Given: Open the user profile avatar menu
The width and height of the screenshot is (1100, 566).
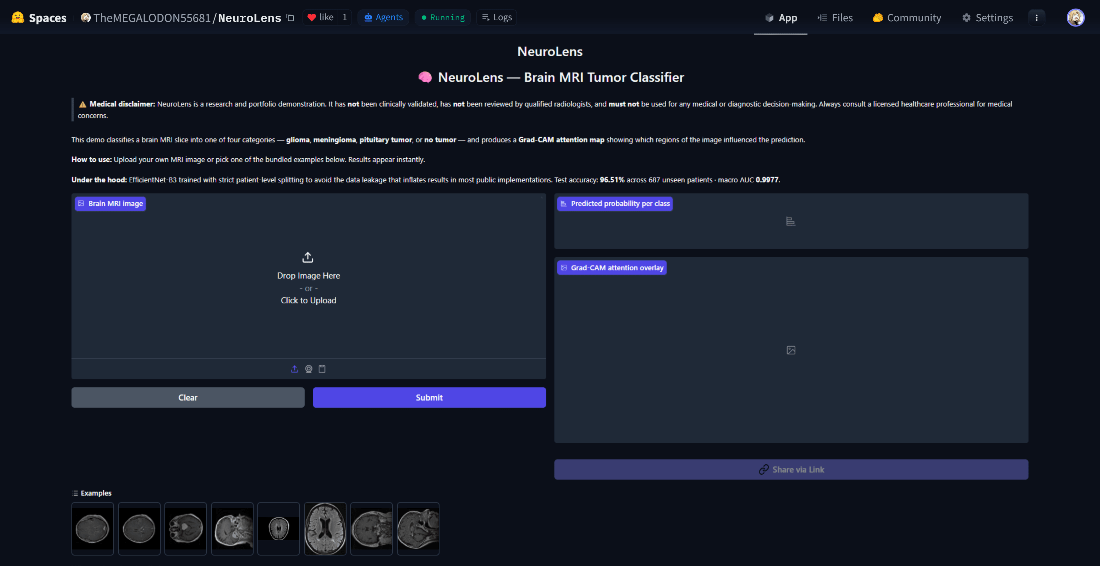Looking at the screenshot, I should (x=1075, y=18).
